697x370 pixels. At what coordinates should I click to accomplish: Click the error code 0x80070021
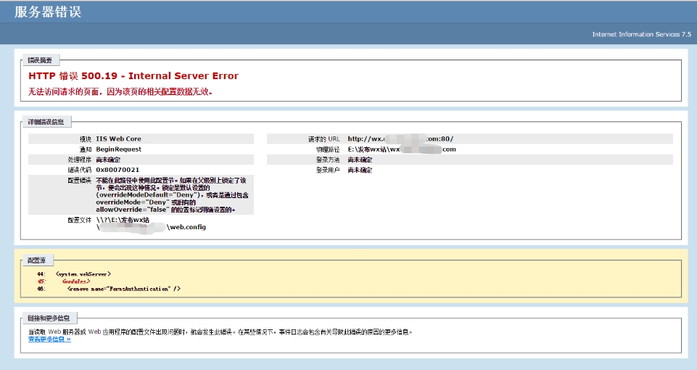(117, 169)
